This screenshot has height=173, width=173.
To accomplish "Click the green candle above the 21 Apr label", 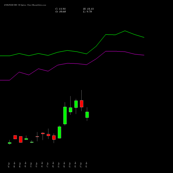I will click(60, 133).
